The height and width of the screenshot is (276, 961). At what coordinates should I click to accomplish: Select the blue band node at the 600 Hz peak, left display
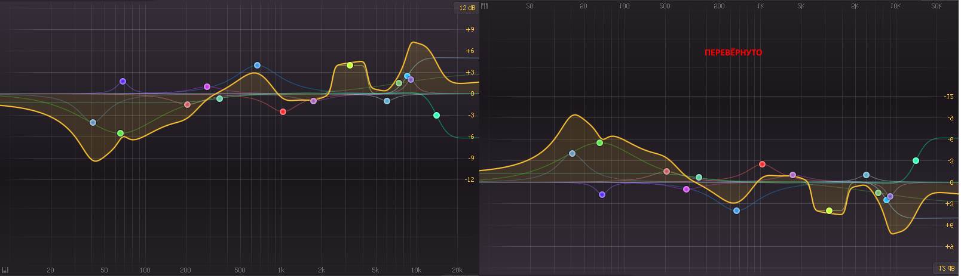257,66
